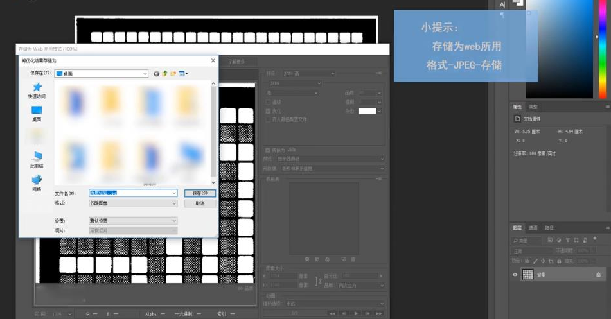The height and width of the screenshot is (319, 611).
Task: Click the up-one-level folder icon in the save dialog
Action: (x=165, y=74)
